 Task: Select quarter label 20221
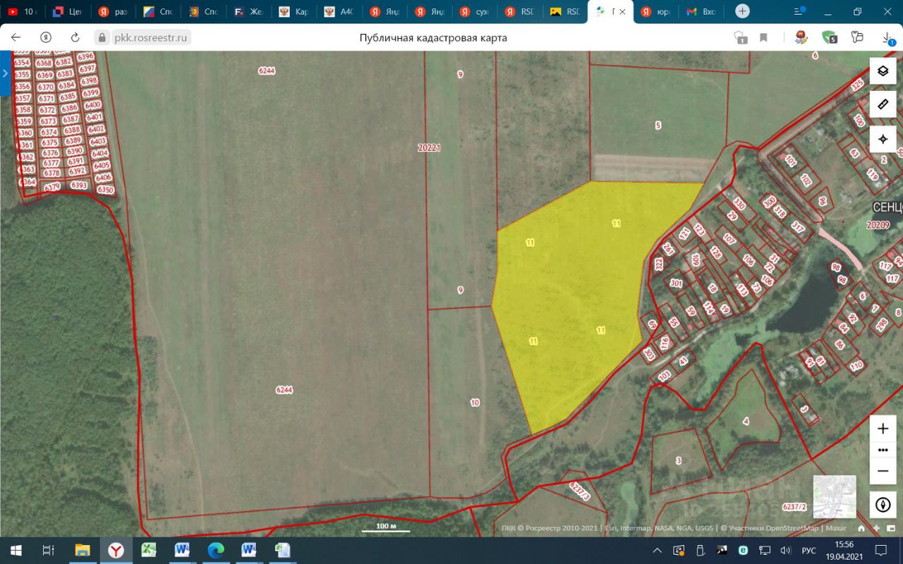tap(429, 148)
